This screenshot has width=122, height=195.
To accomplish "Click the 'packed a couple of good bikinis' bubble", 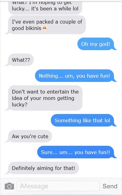I will coord(47,25).
